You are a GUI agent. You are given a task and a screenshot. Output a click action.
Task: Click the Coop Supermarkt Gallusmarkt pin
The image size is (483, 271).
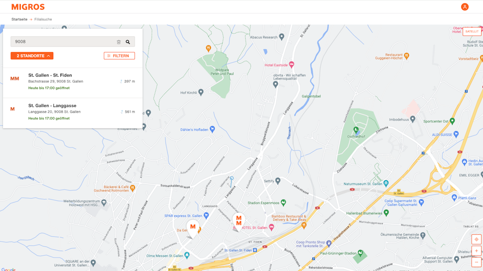click(422, 202)
